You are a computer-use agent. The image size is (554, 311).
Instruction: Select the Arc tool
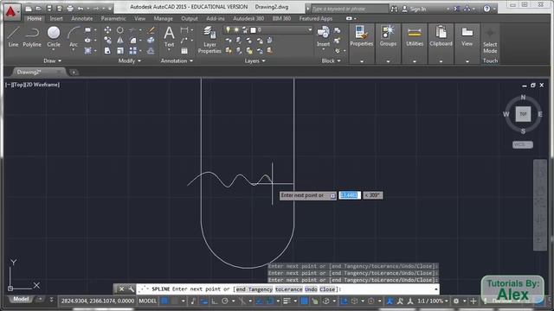[x=73, y=36]
